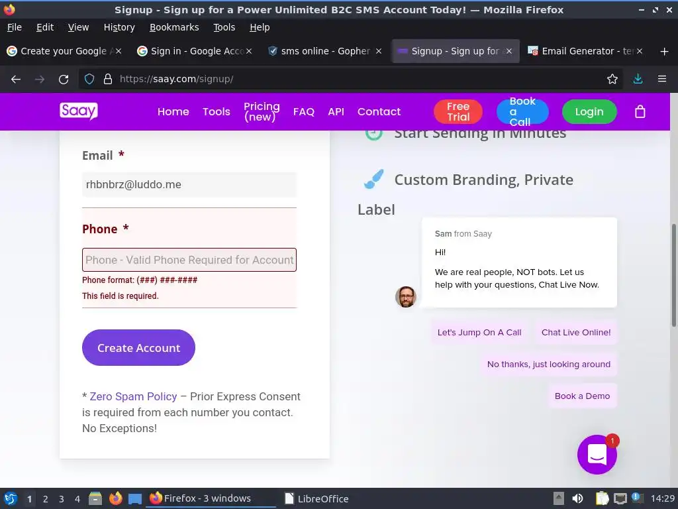Image resolution: width=678 pixels, height=509 pixels.
Task: Open the volume speaker tray icon
Action: click(x=577, y=498)
